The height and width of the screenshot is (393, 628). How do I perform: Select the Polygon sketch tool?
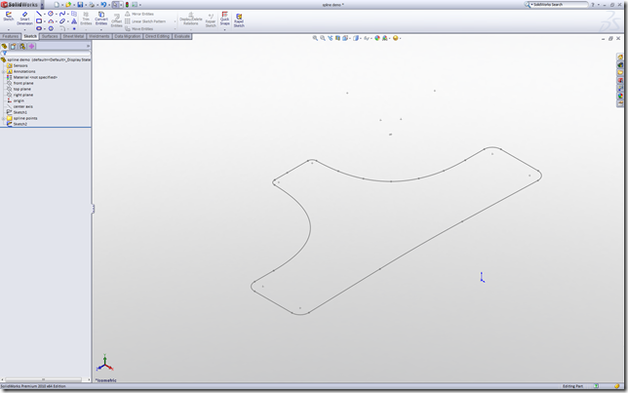[51, 28]
